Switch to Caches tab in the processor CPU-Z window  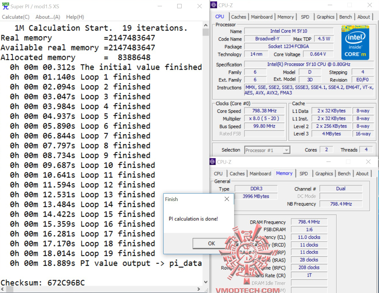click(x=239, y=17)
